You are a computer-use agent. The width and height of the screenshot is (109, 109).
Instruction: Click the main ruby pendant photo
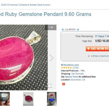tap(24, 57)
